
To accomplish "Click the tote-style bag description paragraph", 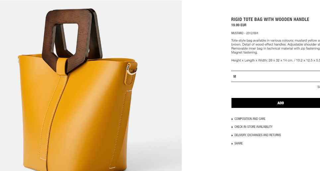I will click(276, 46).
